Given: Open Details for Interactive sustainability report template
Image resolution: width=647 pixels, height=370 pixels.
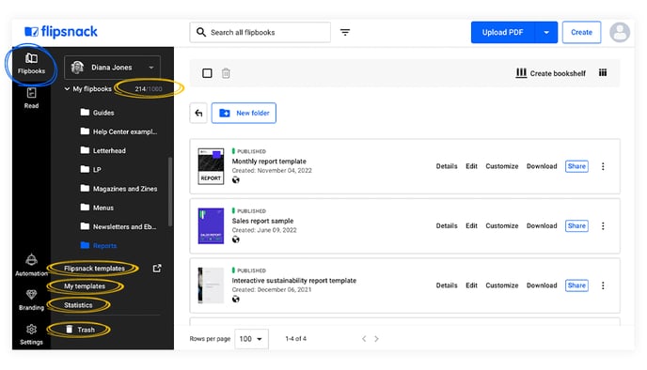Looking at the screenshot, I should [x=447, y=285].
